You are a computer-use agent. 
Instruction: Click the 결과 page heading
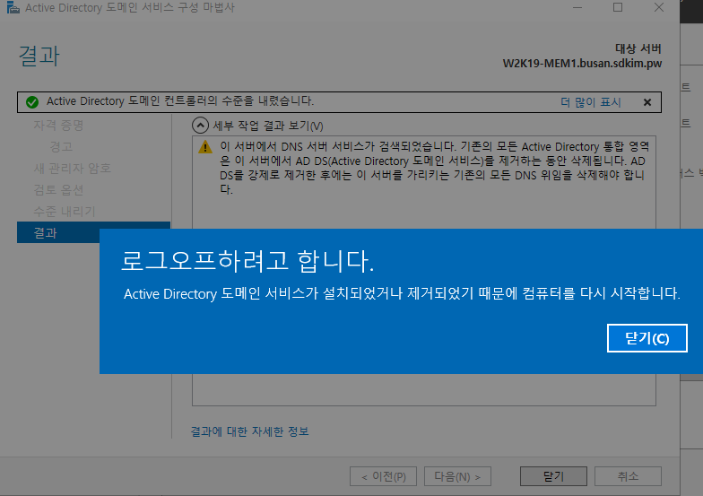tap(39, 56)
